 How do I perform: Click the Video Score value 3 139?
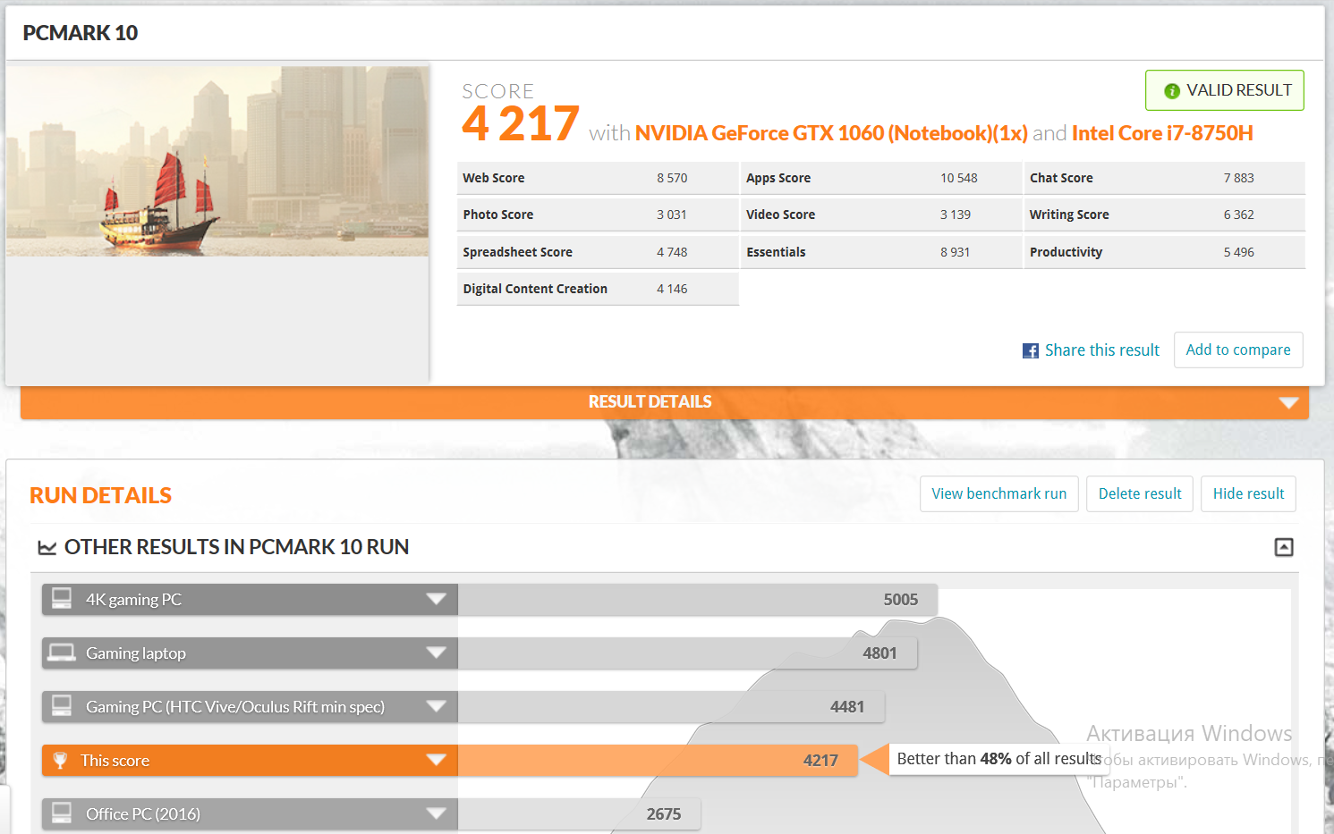coord(955,215)
